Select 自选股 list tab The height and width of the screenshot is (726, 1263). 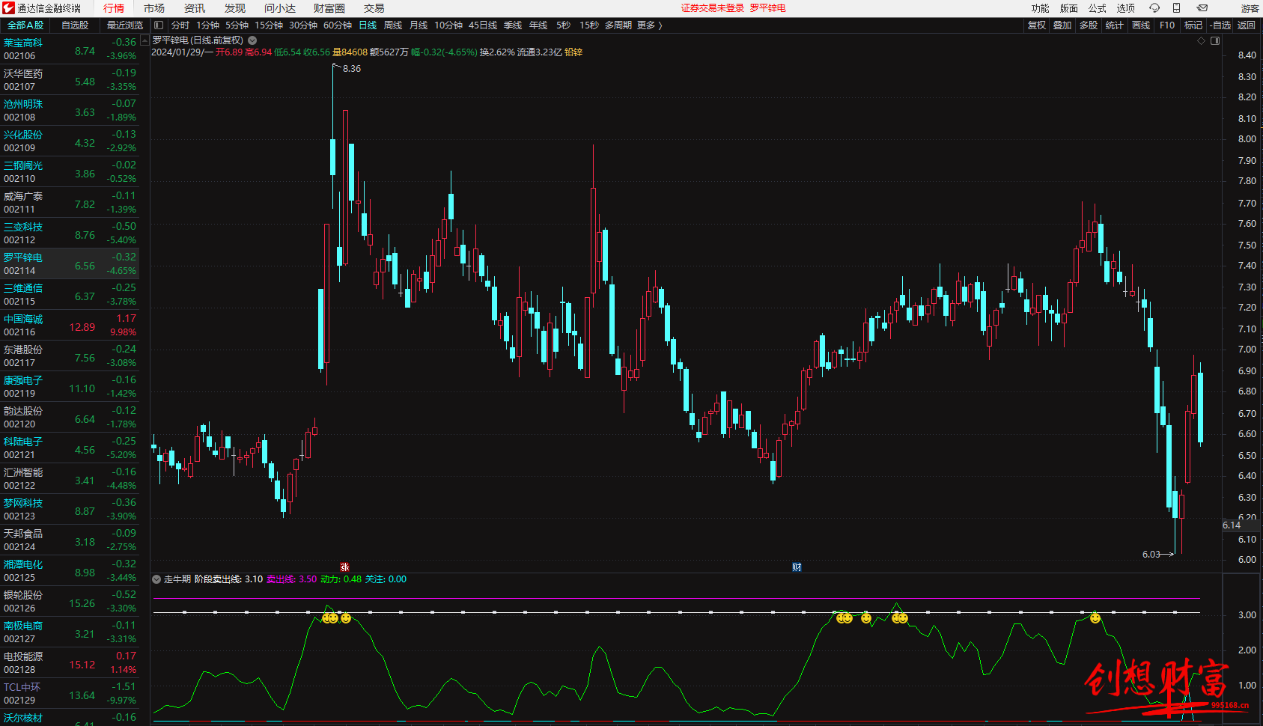pos(75,25)
